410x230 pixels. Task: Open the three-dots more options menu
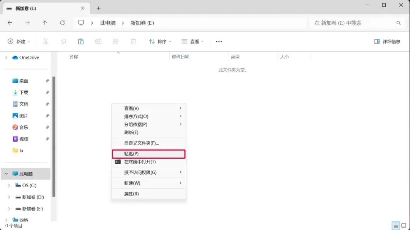[219, 42]
